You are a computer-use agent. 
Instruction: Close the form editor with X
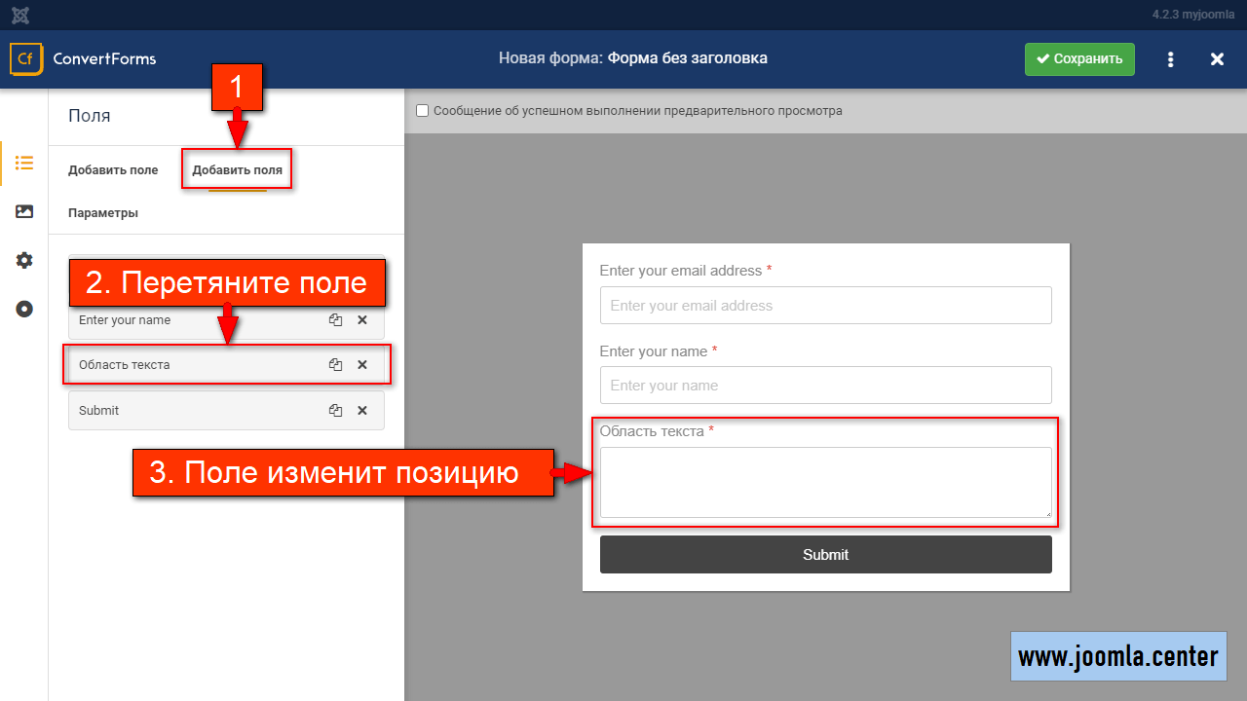coord(1217,59)
